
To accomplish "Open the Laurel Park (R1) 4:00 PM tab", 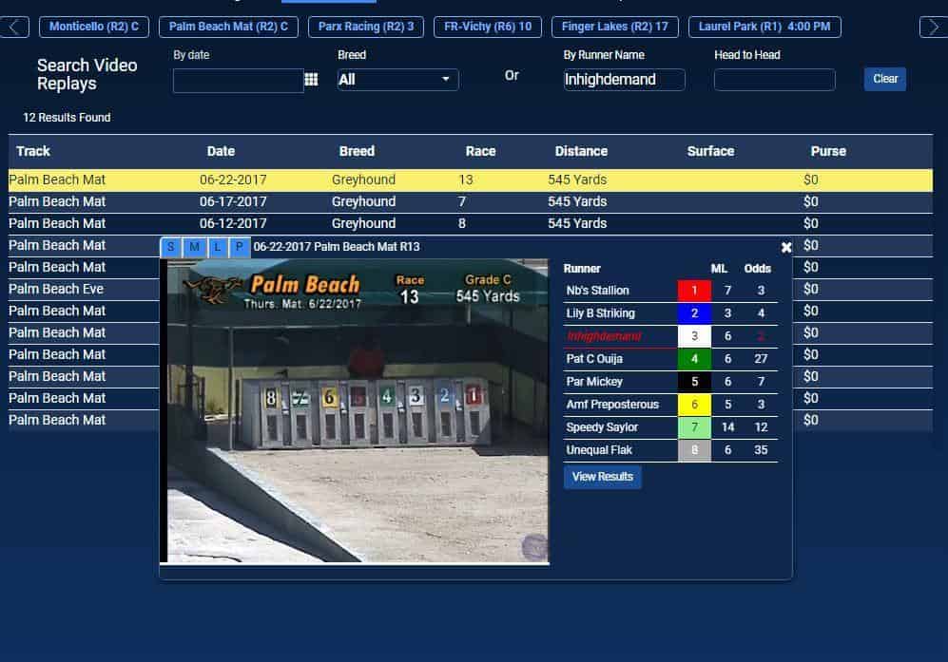I will (x=764, y=27).
